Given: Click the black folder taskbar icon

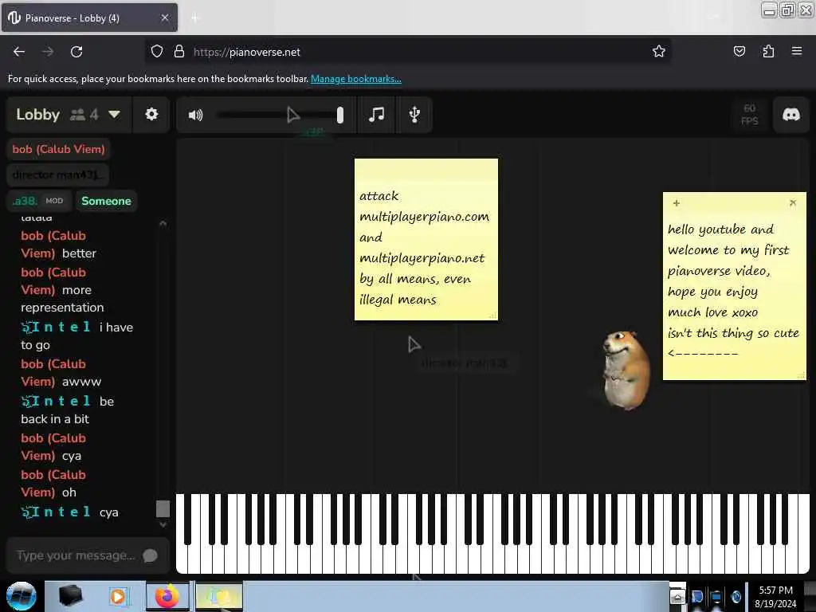Looking at the screenshot, I should tap(70, 596).
